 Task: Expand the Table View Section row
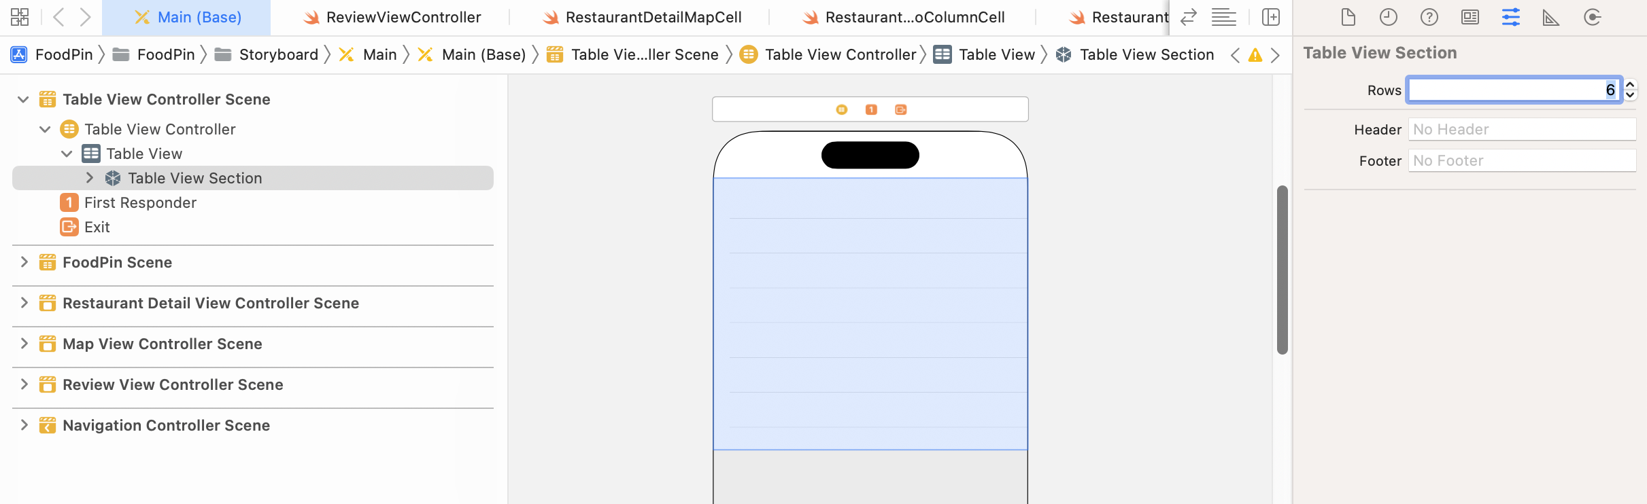(x=90, y=178)
